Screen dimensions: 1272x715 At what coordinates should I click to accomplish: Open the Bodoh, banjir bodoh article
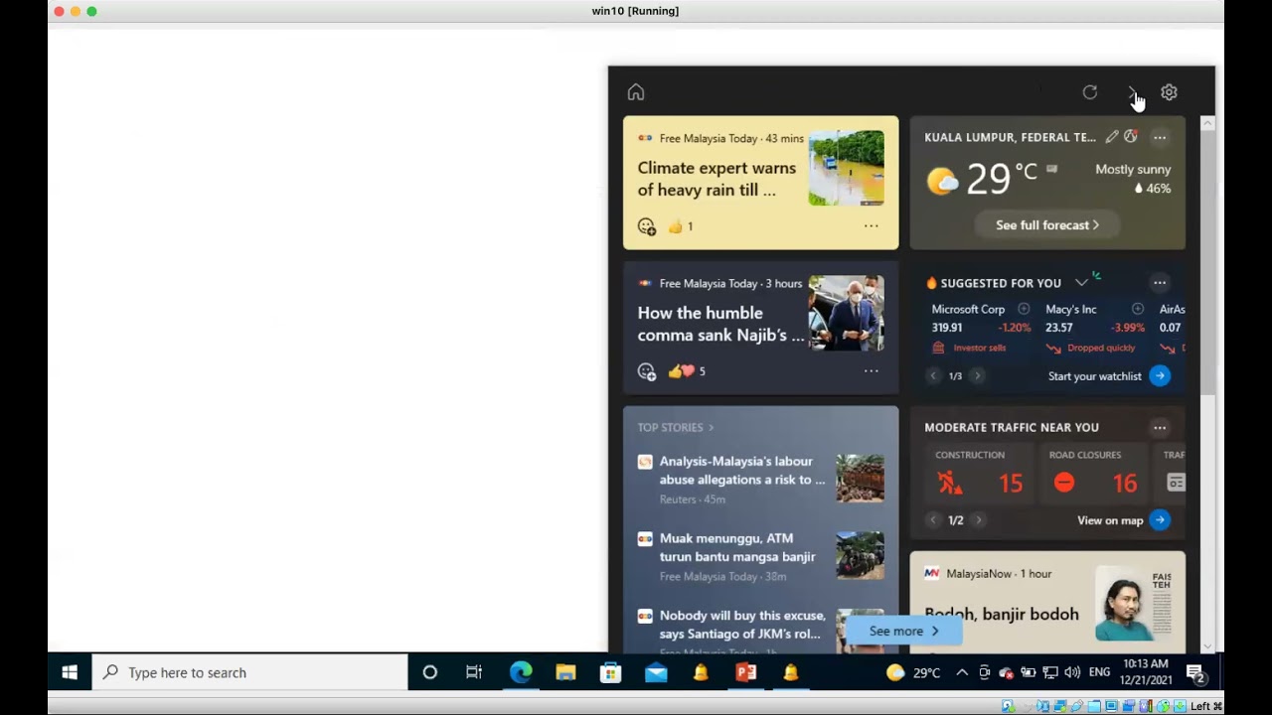click(1002, 614)
